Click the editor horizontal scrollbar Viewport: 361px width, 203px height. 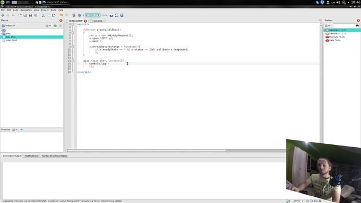pos(147,151)
